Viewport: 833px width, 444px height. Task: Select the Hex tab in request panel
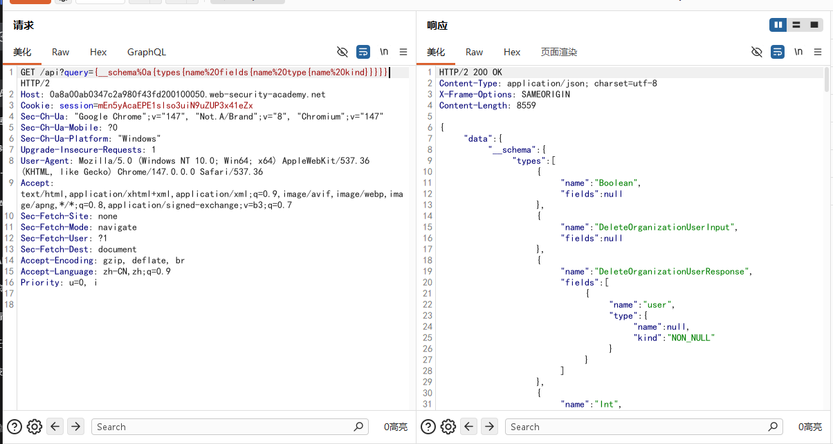[98, 52]
